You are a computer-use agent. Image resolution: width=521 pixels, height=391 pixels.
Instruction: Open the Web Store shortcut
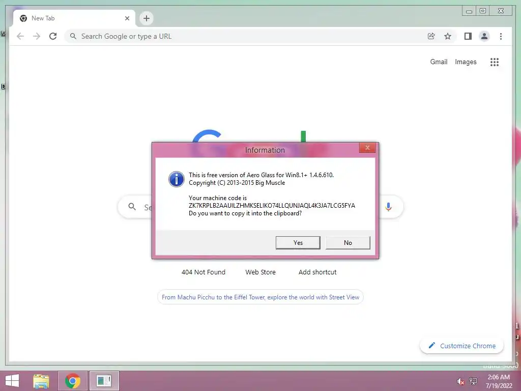click(x=260, y=272)
